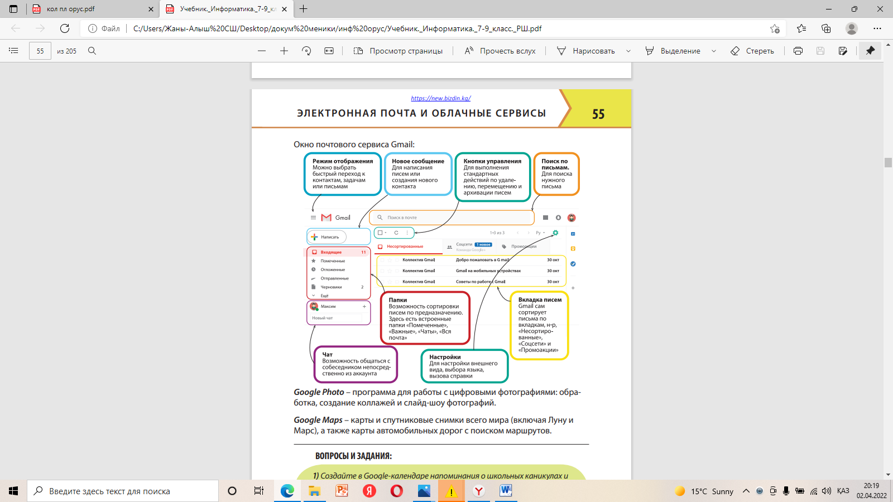Viewport: 893px width, 502px height.
Task: Open the Collections panel
Action: click(x=826, y=28)
